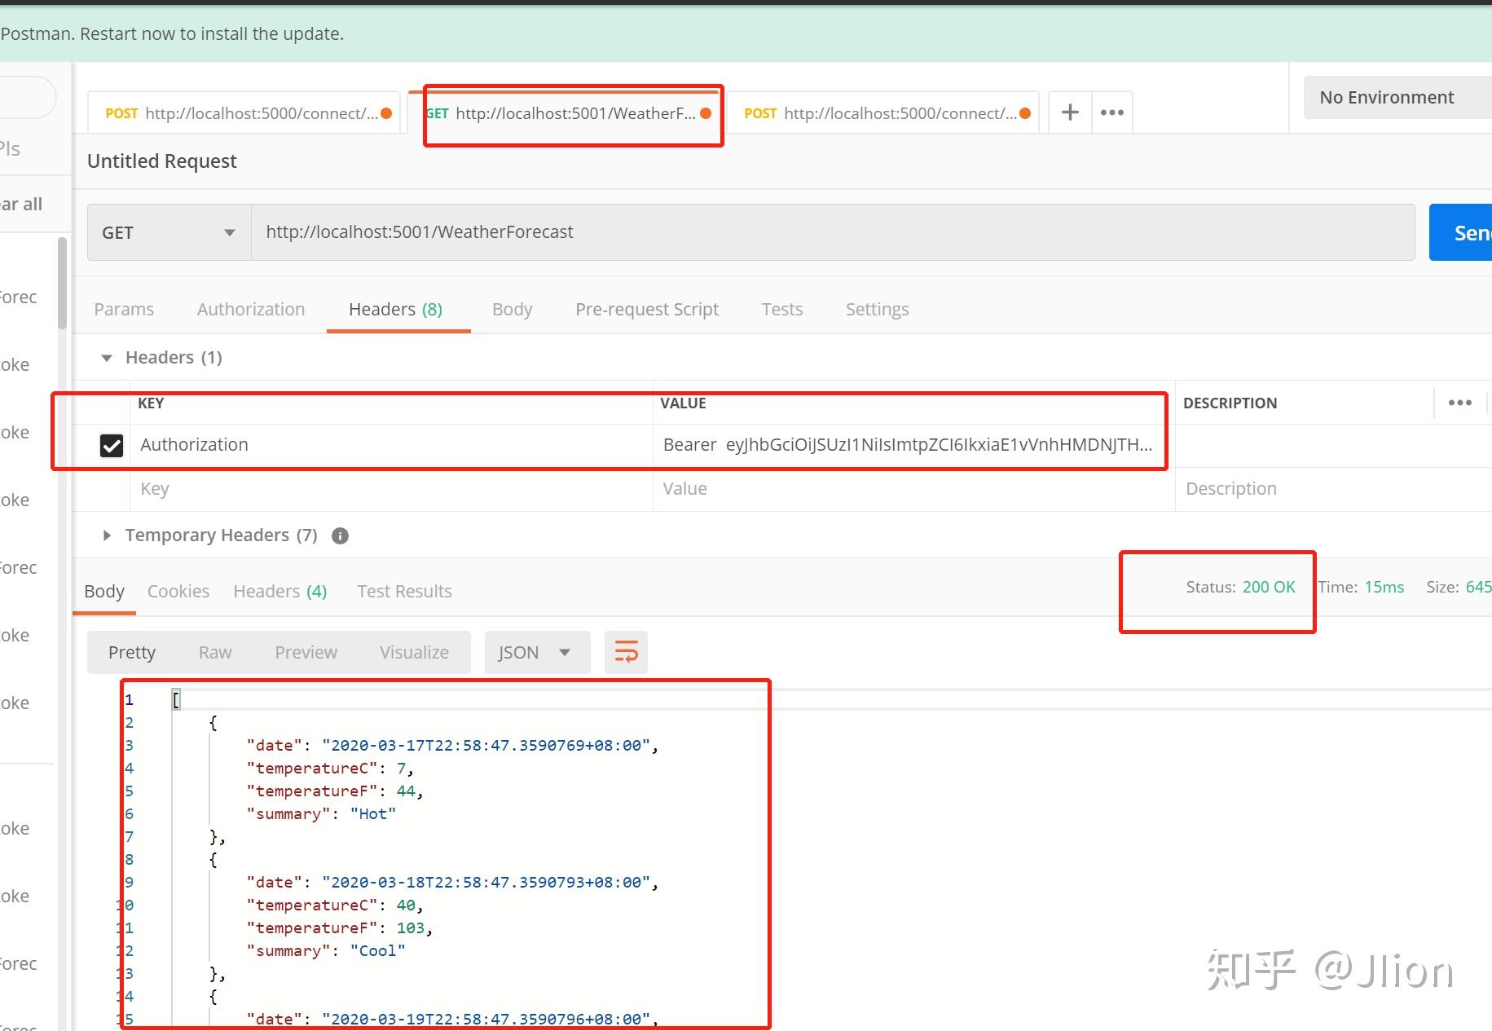Select the response Body tab
Image resolution: width=1492 pixels, height=1031 pixels.
104,591
